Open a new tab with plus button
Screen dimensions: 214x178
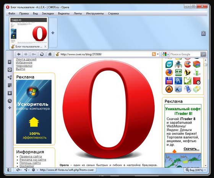[53, 33]
